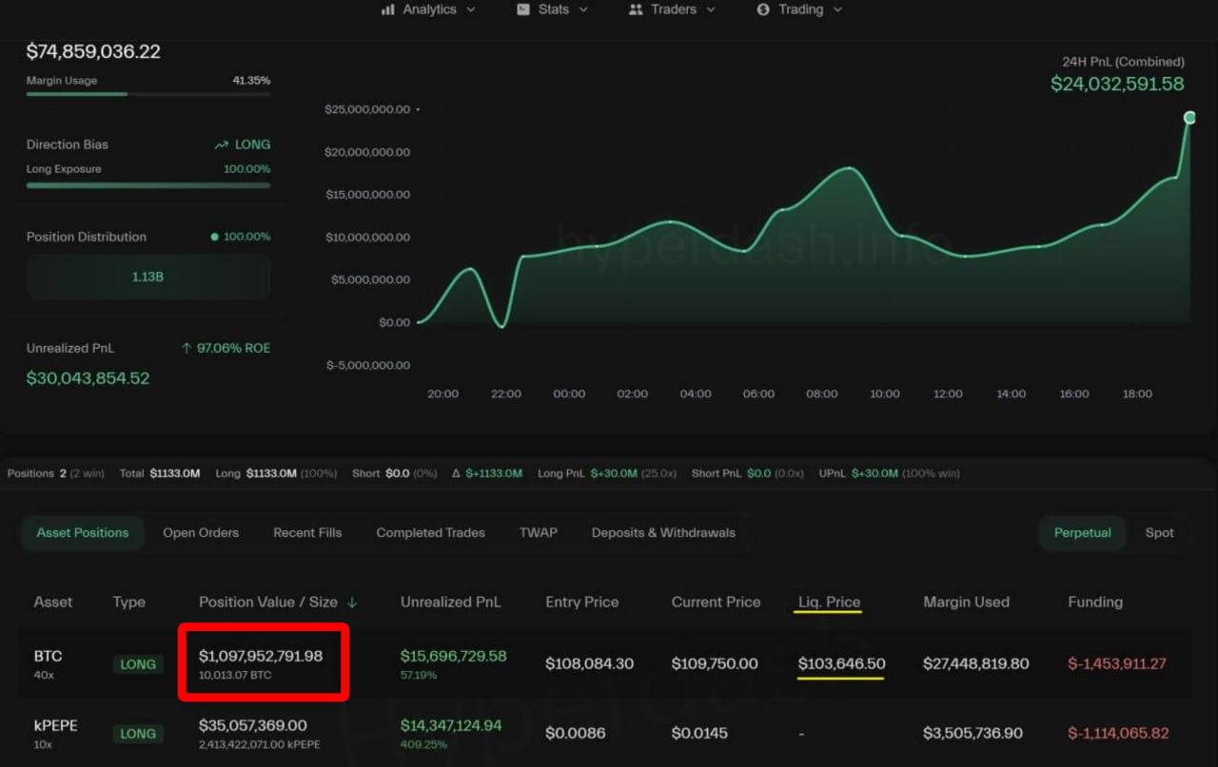1218x767 pixels.
Task: Click kPEPE funding $-1,114,065.82
Action: [x=1118, y=734]
